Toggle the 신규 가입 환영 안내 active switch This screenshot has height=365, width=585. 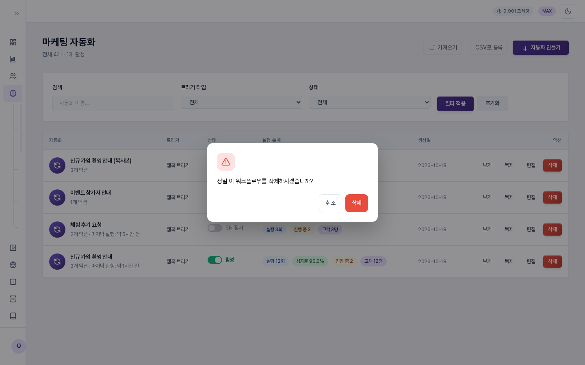[215, 260]
